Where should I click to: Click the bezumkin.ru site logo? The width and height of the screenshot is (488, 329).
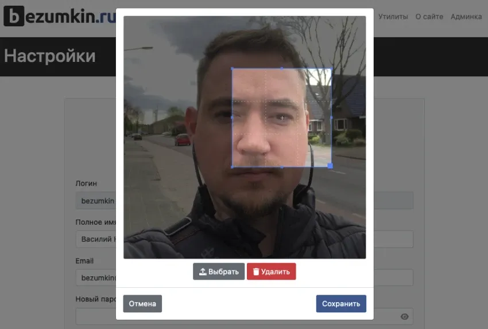60,16
